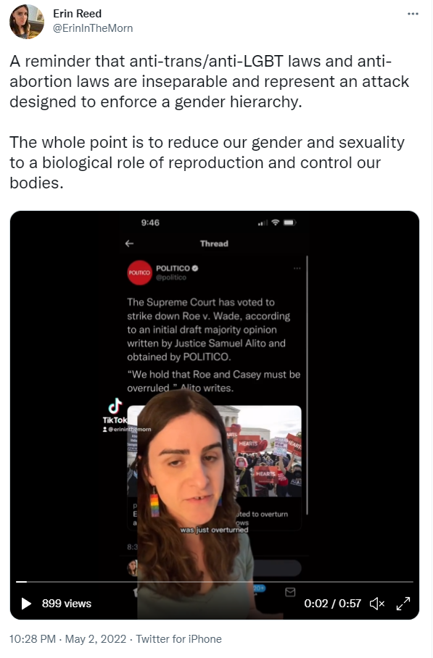Click the POLITICO verified badge
This screenshot has width=433, height=658.
tap(195, 268)
